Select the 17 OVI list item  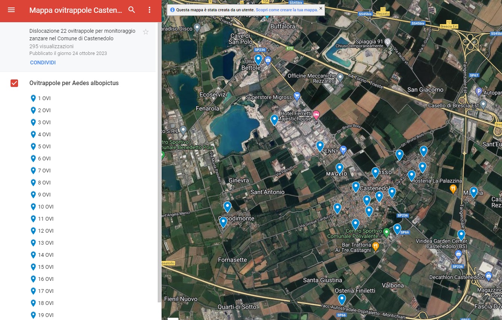pos(42,291)
